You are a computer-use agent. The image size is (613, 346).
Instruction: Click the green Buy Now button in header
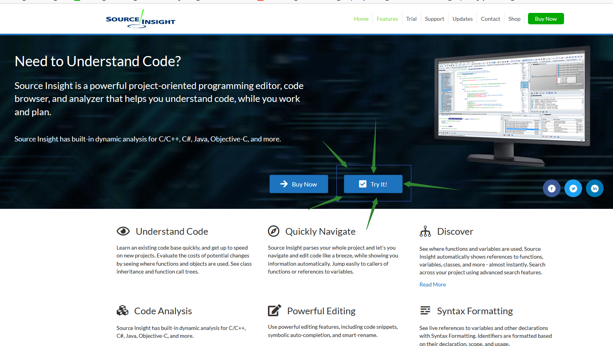pyautogui.click(x=546, y=19)
